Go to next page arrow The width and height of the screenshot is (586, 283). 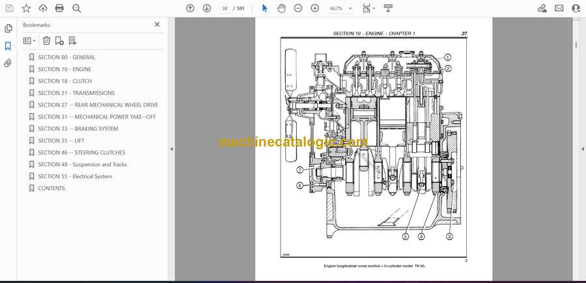pyautogui.click(x=207, y=8)
